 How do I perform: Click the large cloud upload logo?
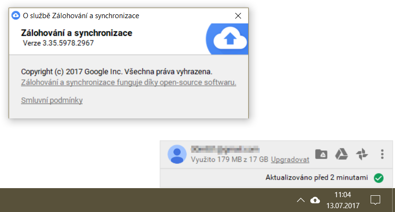[x=229, y=40]
